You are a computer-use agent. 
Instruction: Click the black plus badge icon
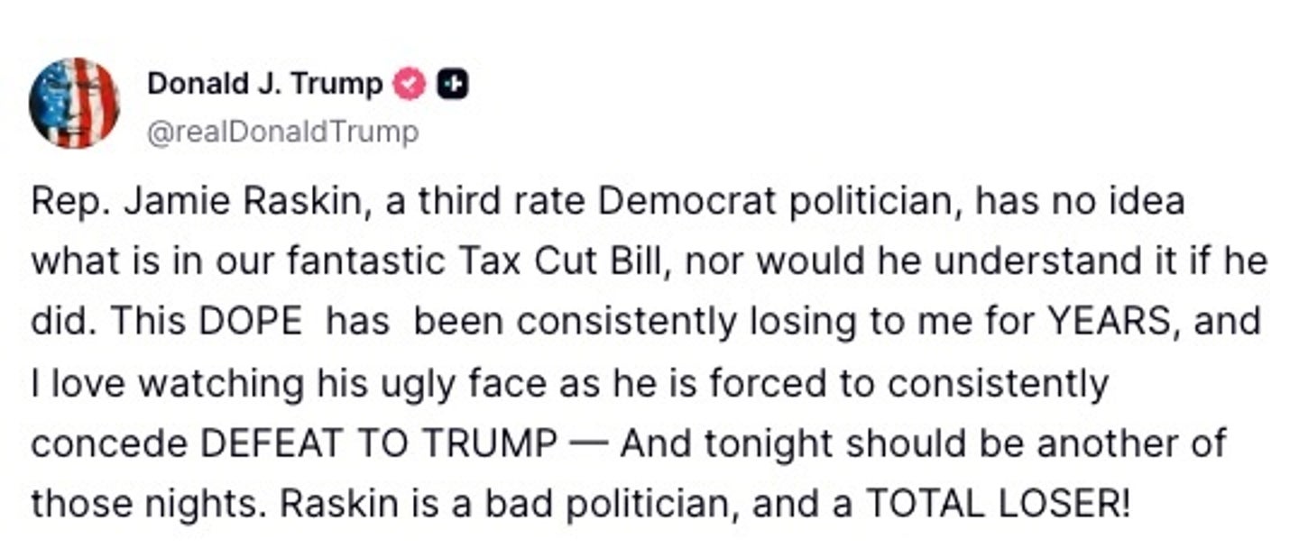pos(452,85)
